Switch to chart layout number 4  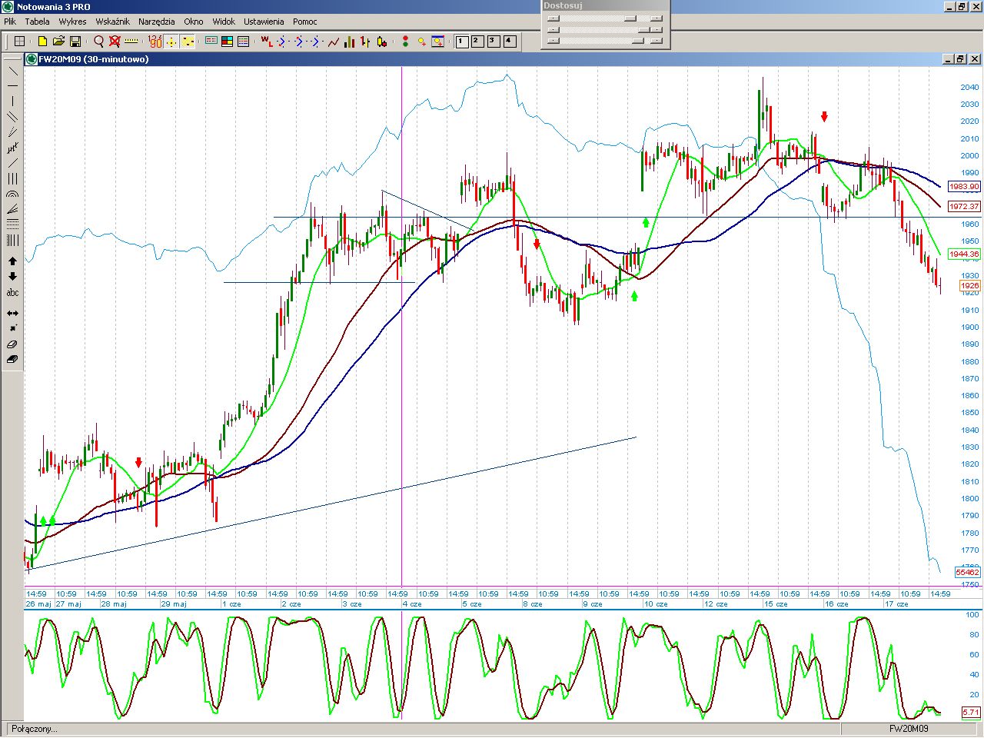[x=509, y=42]
